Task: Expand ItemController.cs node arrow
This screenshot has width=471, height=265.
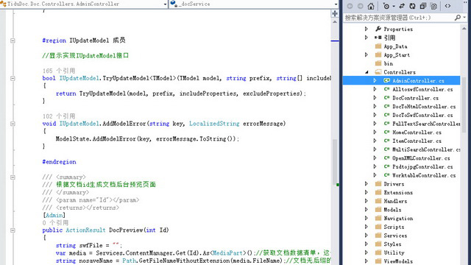Action: [x=375, y=141]
